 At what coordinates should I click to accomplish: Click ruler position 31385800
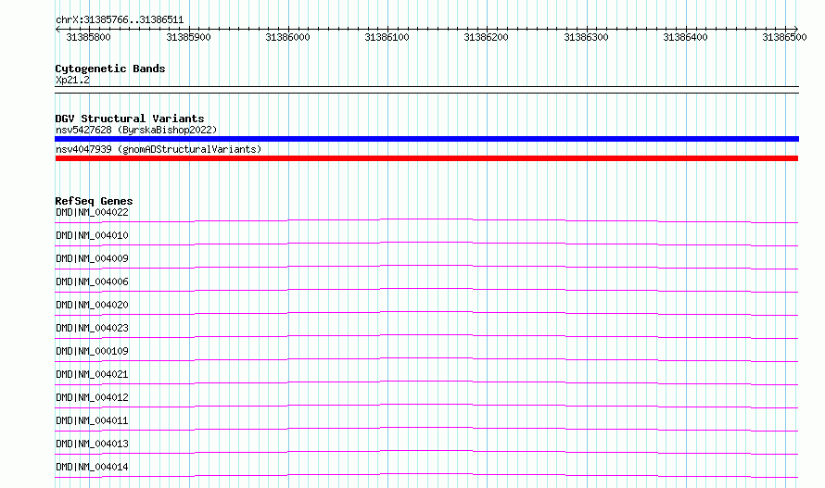tap(88, 37)
